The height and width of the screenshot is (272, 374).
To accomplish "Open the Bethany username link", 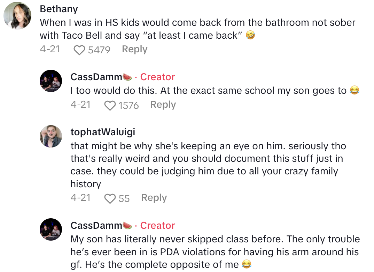I will coord(59,9).
